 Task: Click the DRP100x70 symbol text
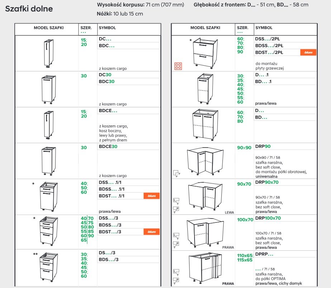point(268,218)
